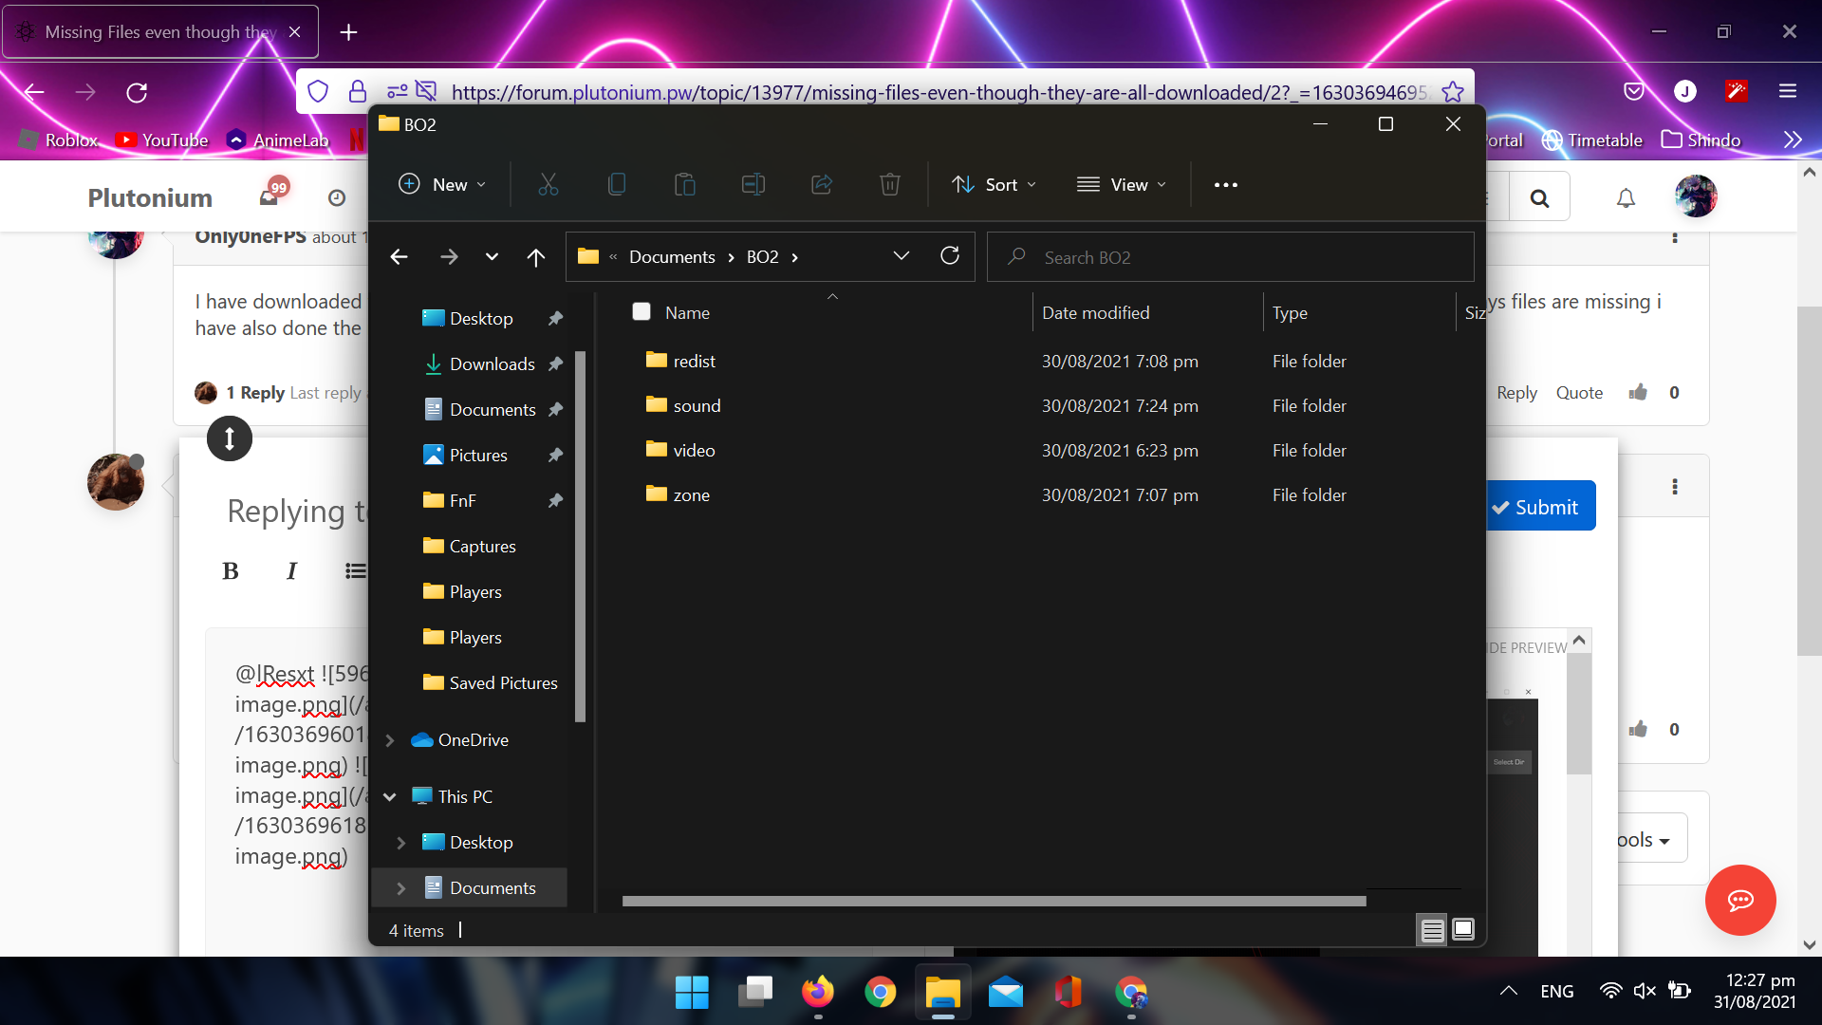Expand recent locations chevron
1822x1025 pixels.
click(492, 257)
